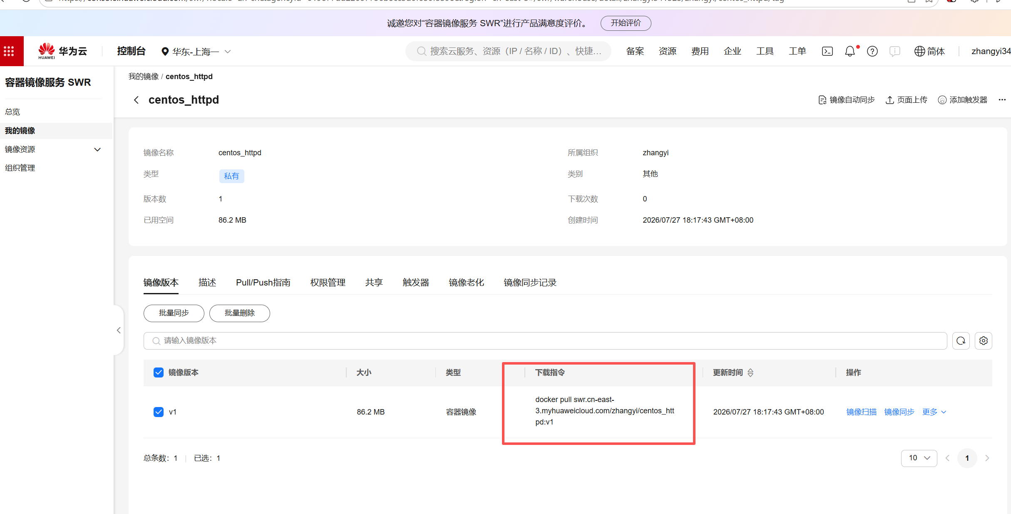Select page 1 in pagination
Screen dimensions: 1011x514
click(967, 458)
